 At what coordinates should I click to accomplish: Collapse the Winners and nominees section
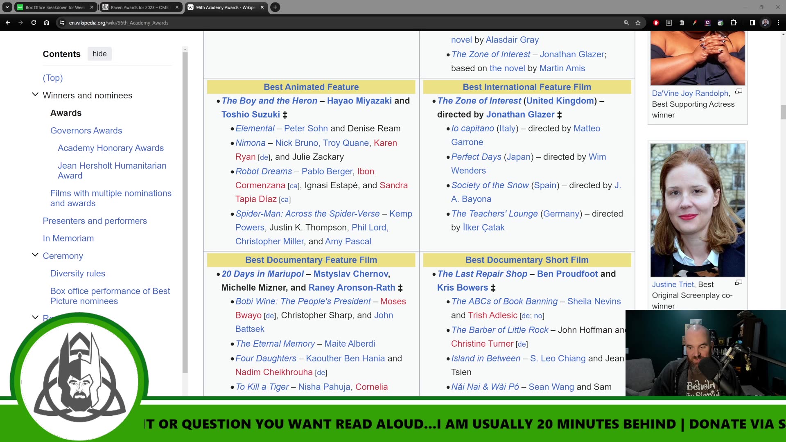pyautogui.click(x=35, y=95)
